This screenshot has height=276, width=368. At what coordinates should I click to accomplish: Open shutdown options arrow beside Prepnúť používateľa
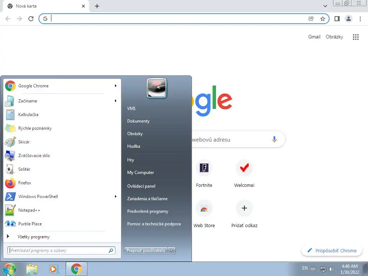171,250
